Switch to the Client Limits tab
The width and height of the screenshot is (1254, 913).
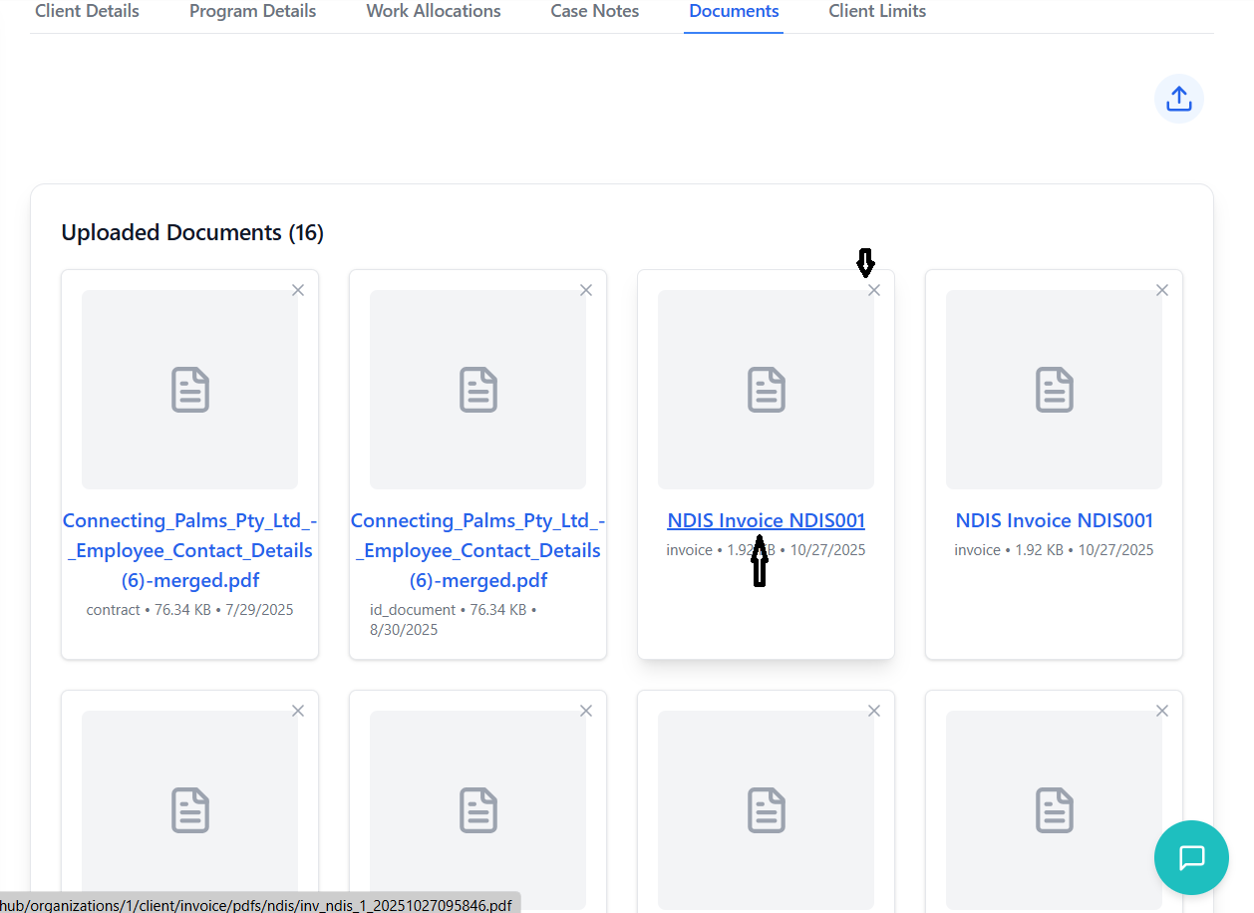click(877, 12)
